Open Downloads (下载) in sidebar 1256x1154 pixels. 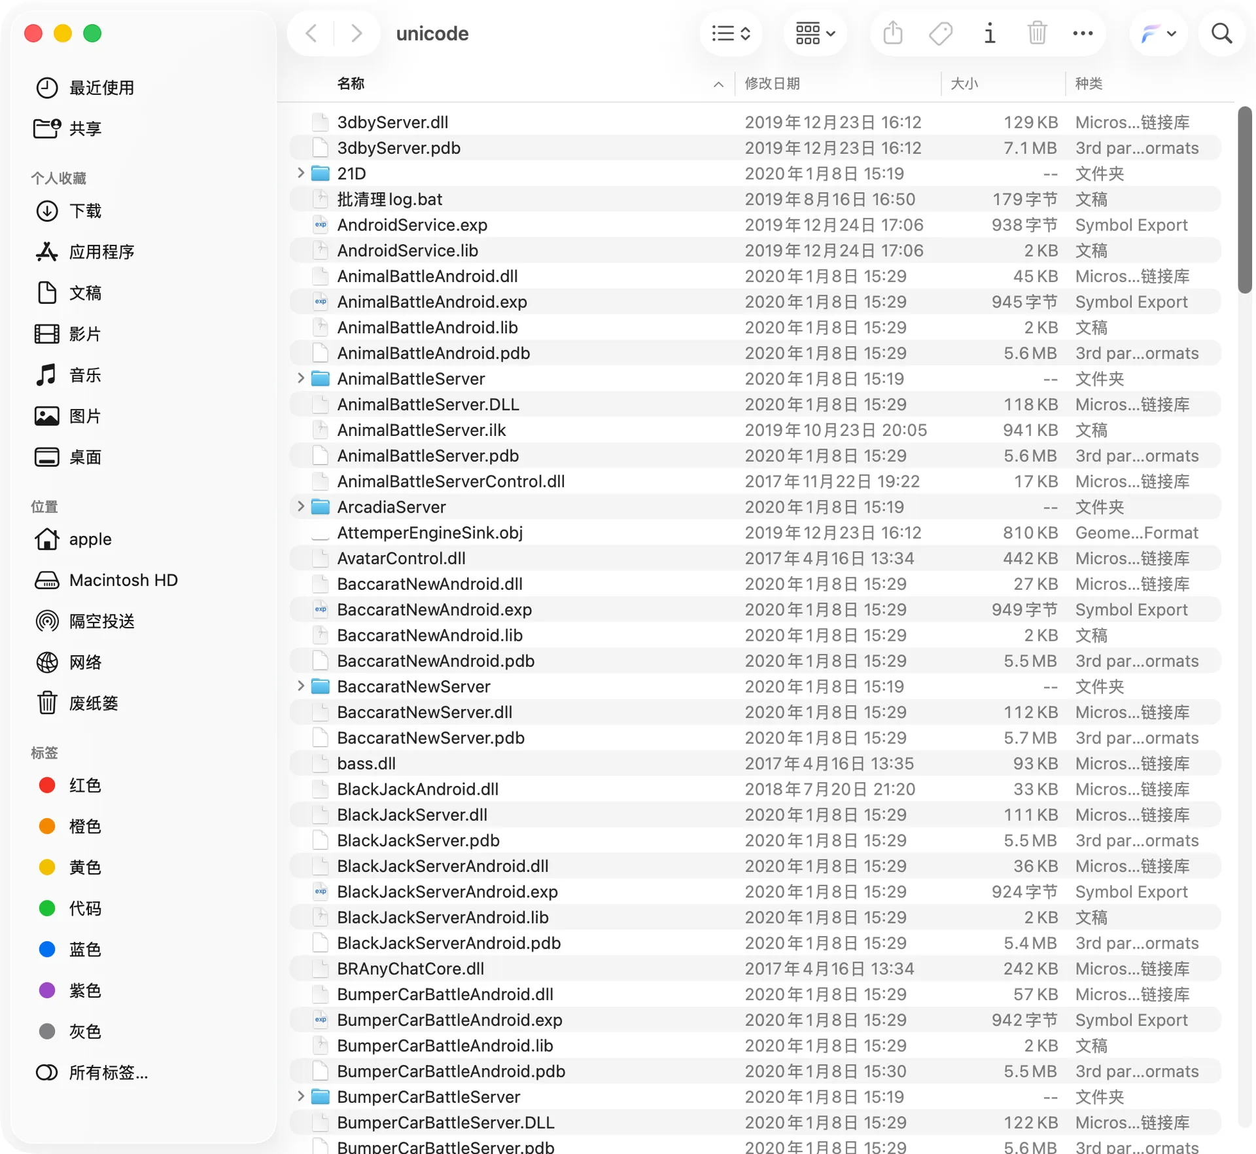[x=69, y=211]
